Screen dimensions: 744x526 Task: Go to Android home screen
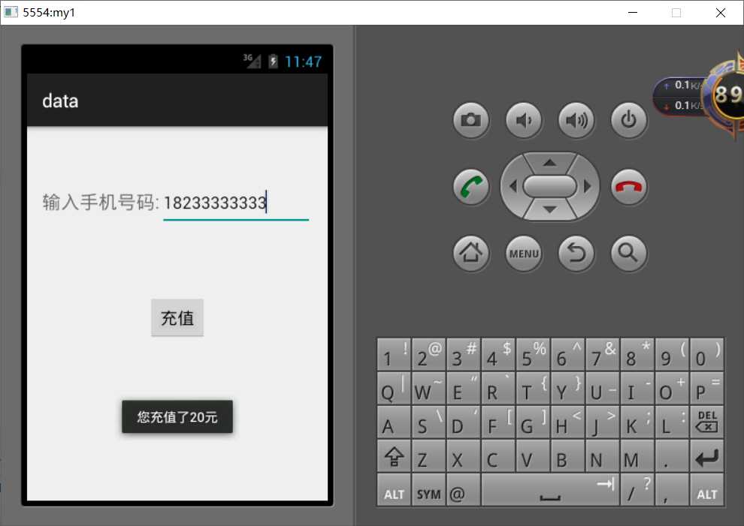(470, 254)
